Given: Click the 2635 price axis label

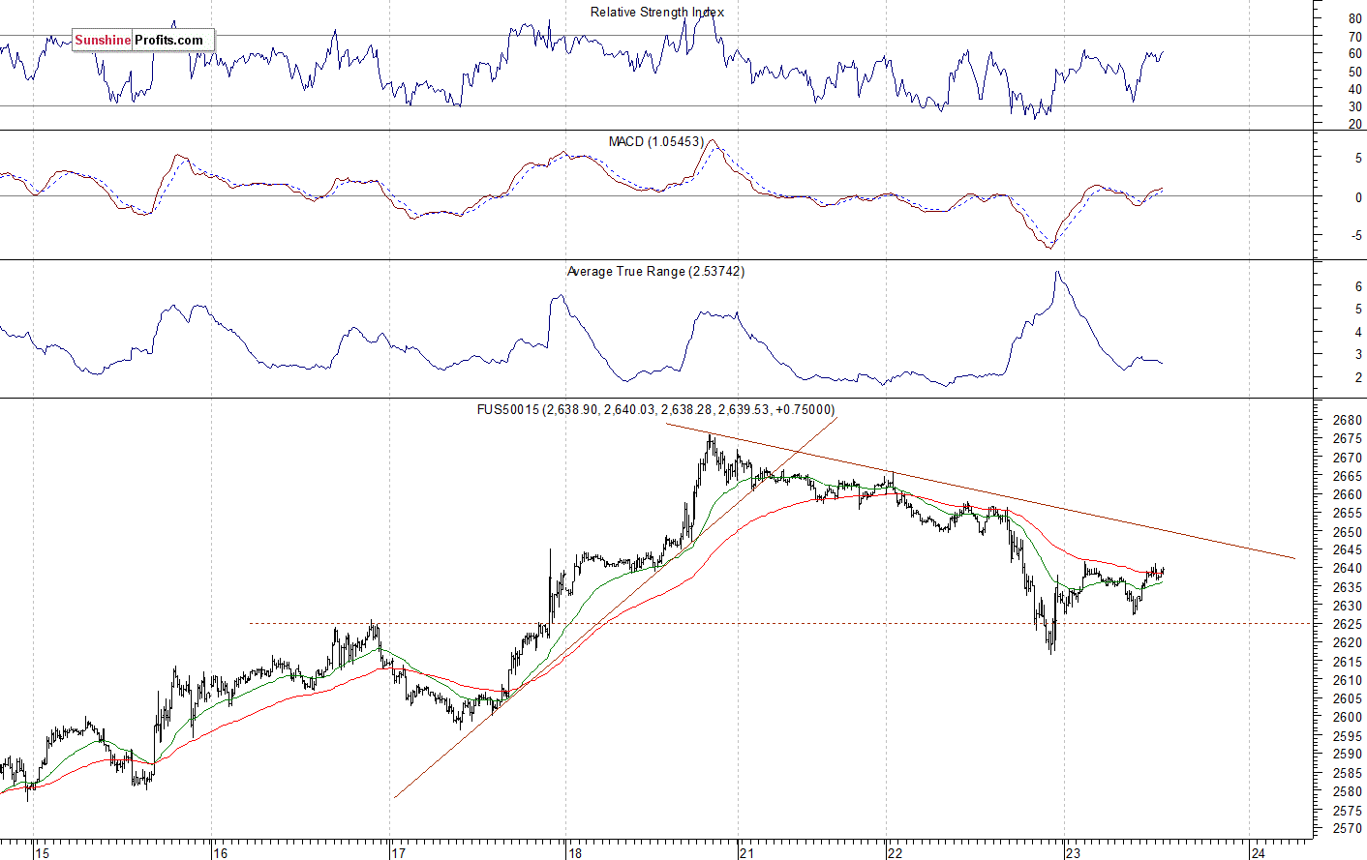Looking at the screenshot, I should click(1348, 587).
